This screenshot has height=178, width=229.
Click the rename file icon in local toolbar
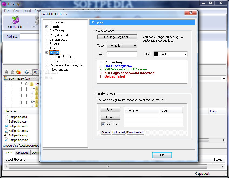[x=6, y=72]
